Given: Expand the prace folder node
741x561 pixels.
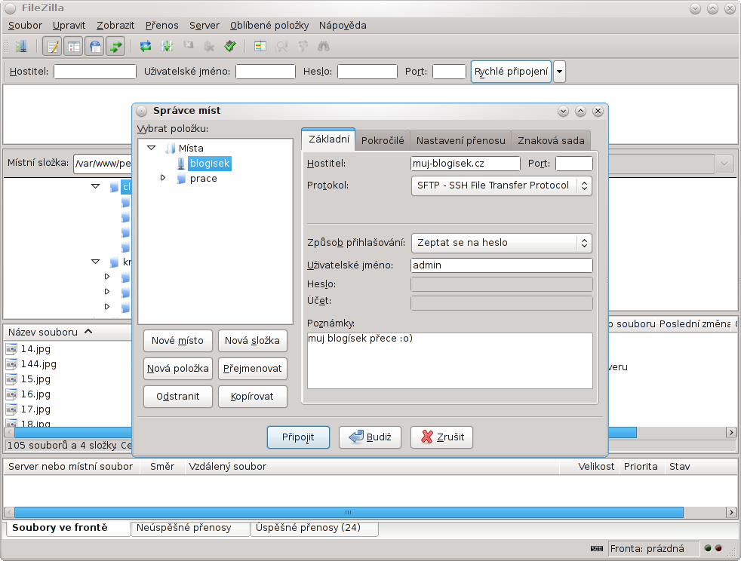Looking at the screenshot, I should coord(162,178).
